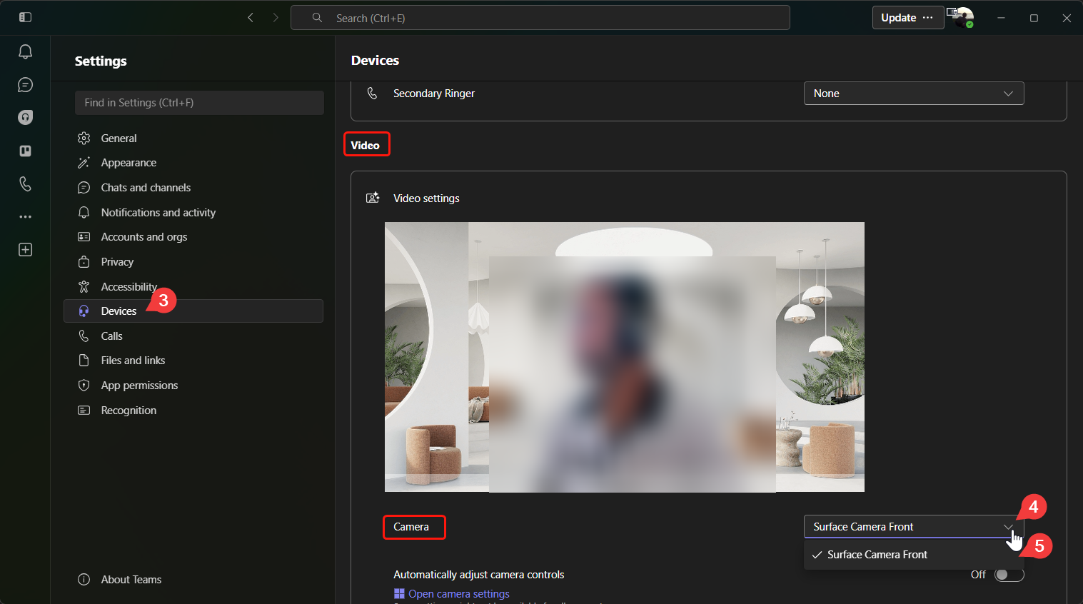Click the Update button
This screenshot has width=1083, height=604.
click(x=899, y=18)
